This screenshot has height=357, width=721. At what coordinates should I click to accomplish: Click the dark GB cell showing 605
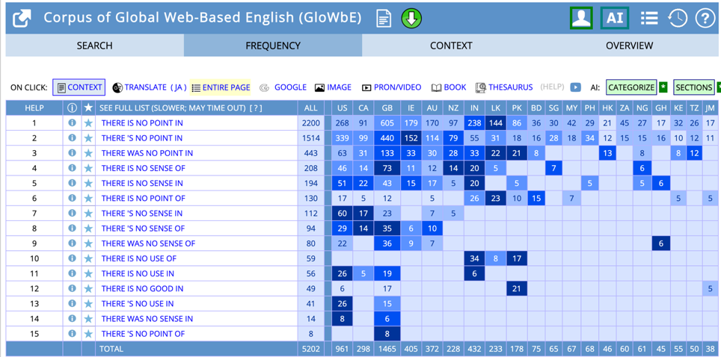point(387,123)
